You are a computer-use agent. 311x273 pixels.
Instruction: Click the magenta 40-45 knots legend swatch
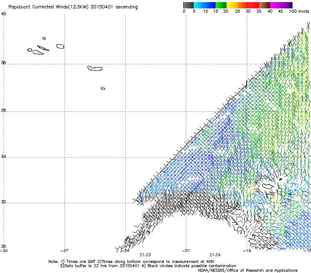click(x=276, y=5)
